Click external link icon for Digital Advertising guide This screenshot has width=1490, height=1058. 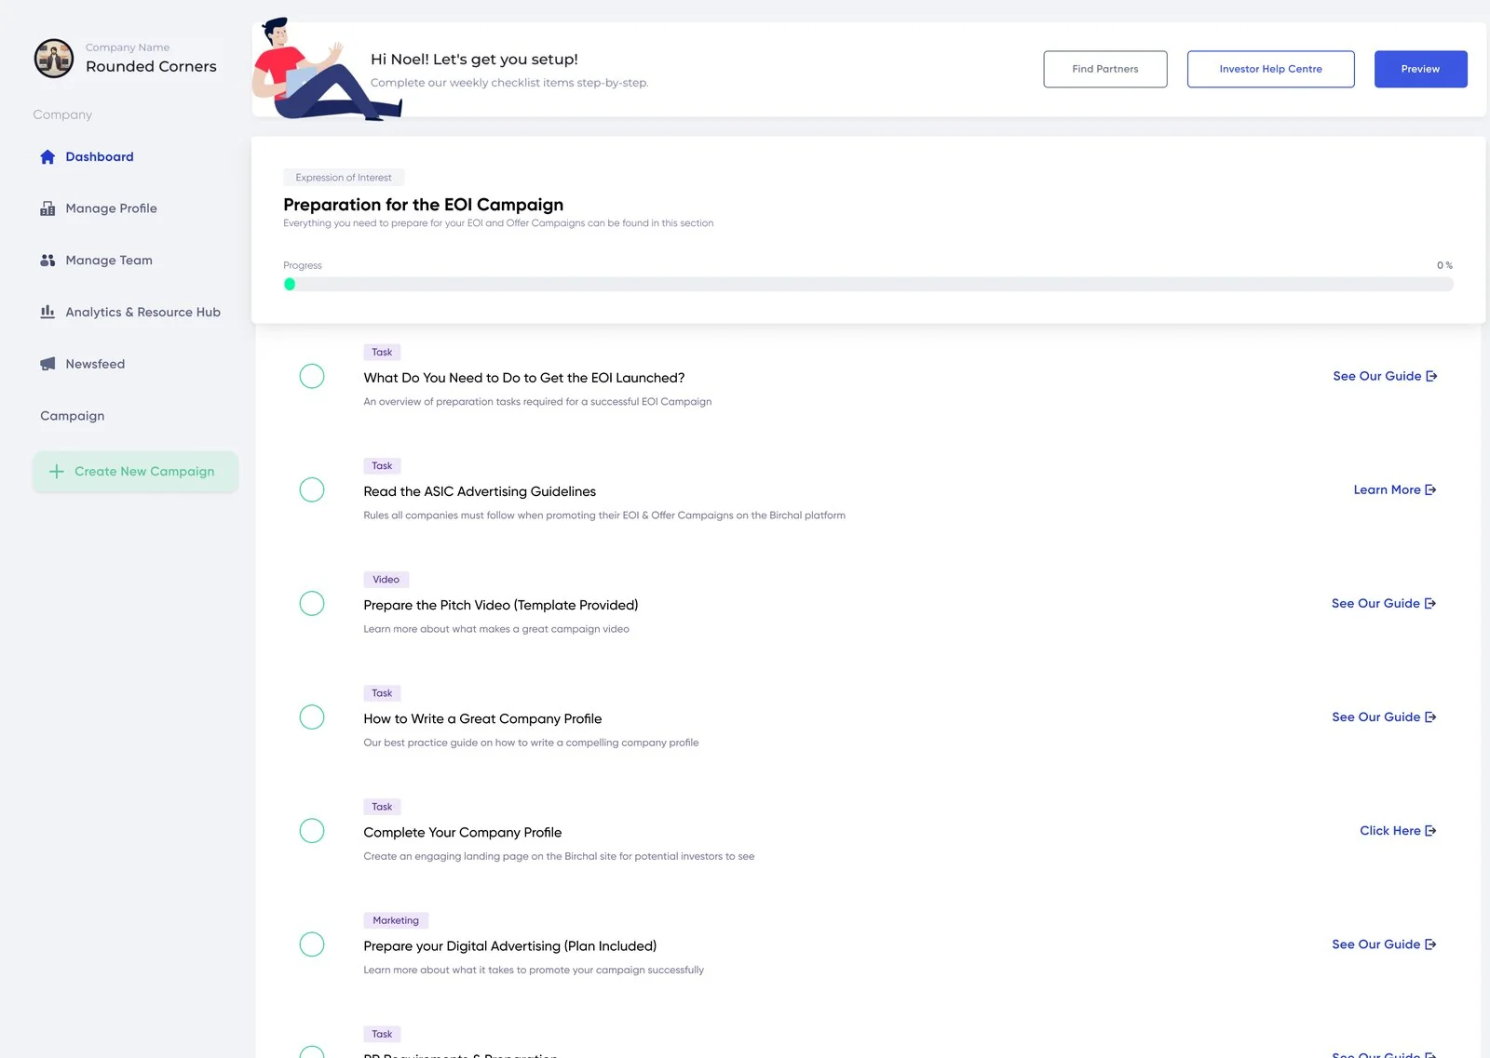pos(1430,944)
